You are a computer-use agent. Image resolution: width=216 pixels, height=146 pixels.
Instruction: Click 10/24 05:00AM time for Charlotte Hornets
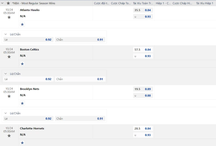9,130
